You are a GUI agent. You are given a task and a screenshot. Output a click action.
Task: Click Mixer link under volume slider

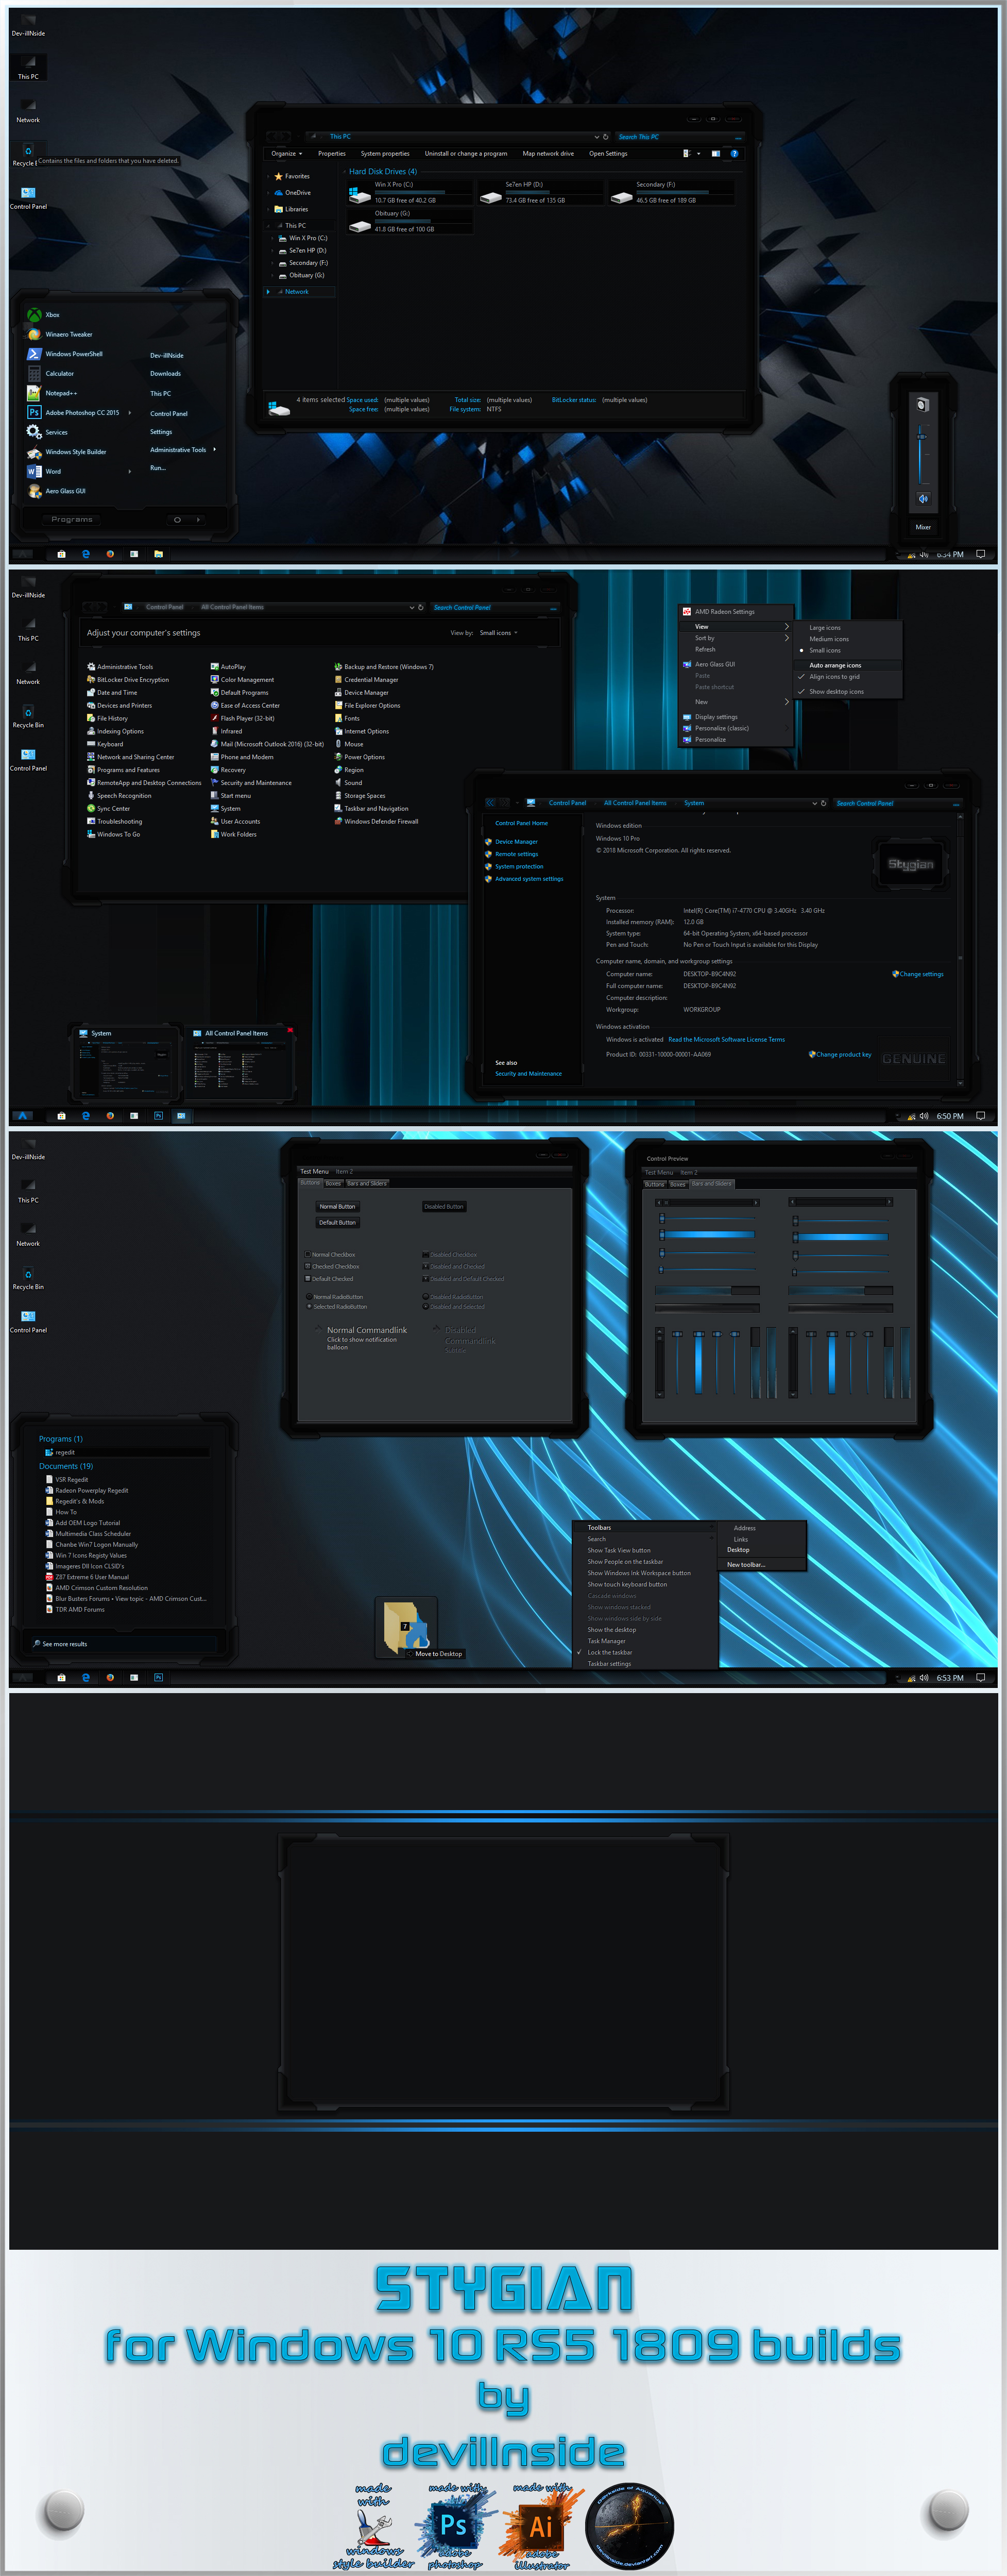[923, 527]
